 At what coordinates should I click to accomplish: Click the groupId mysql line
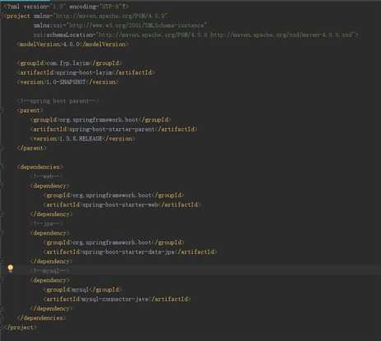pos(83,289)
